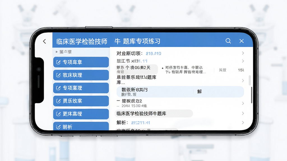287x161 pixels.
Task: Click the header title 临床医学检验技师
Action: coord(82,41)
